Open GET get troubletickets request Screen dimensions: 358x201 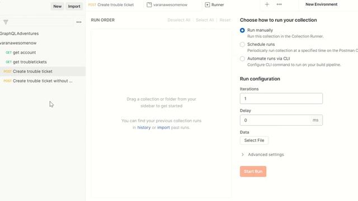[26, 62]
